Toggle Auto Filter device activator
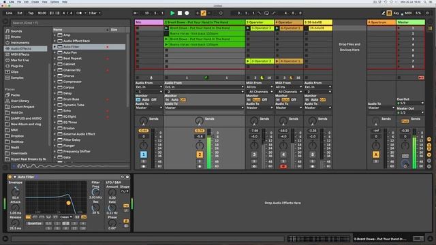436x245 pixels. point(10,177)
